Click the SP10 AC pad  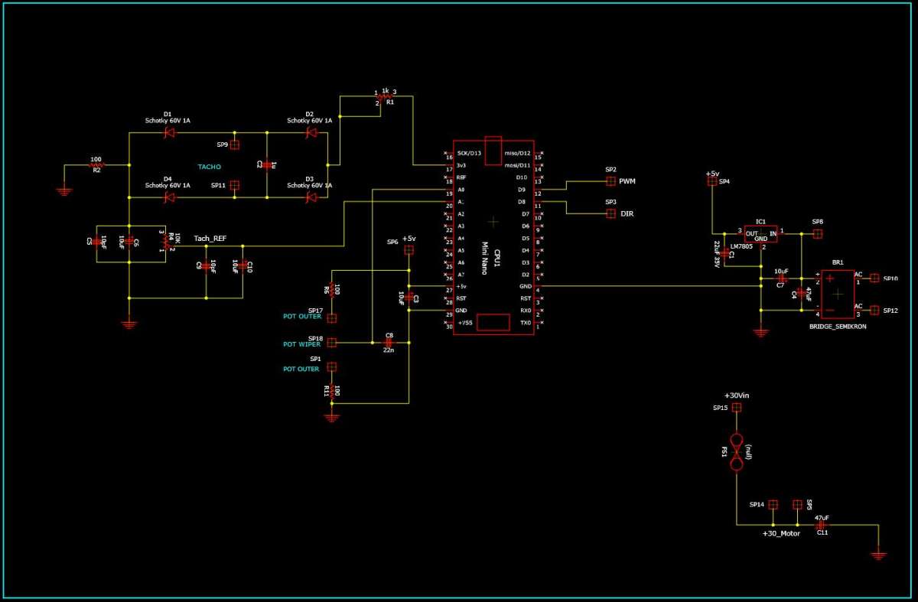tap(876, 279)
